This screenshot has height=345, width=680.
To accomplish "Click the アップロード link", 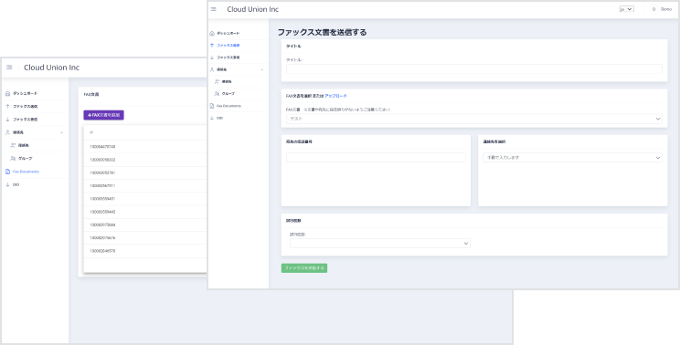I will 335,96.
